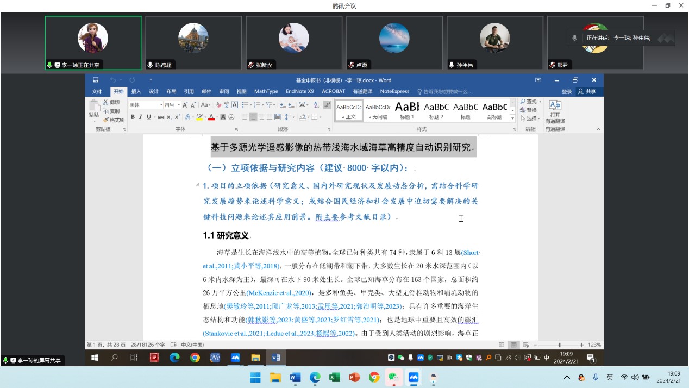Toggle Bold formatting
The image size is (689, 388).
point(133,117)
